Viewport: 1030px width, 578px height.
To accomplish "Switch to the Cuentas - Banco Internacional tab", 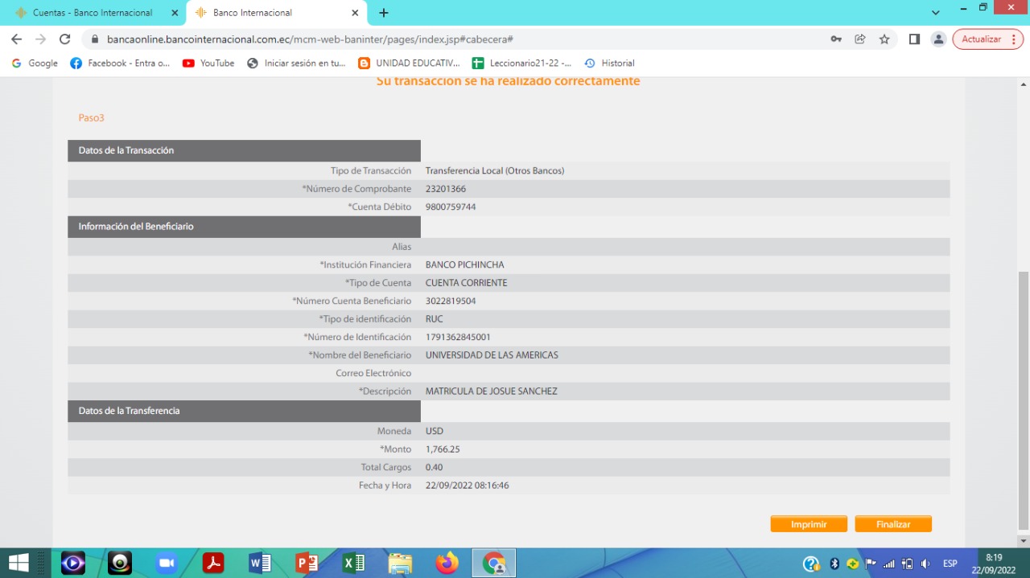I will tap(92, 13).
